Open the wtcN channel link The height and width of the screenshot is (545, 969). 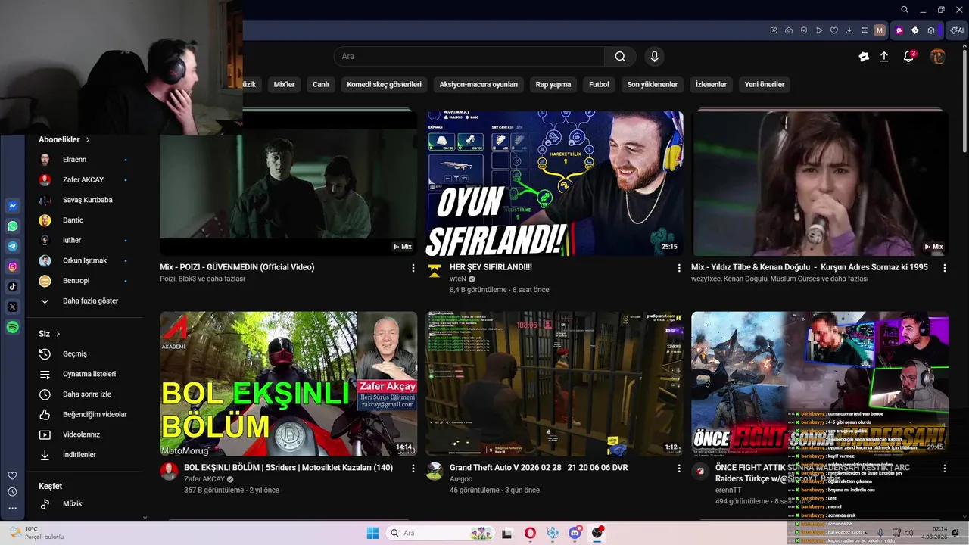[457, 279]
